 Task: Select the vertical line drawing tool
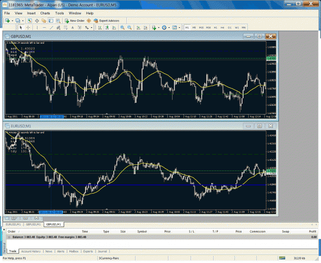pos(37,28)
